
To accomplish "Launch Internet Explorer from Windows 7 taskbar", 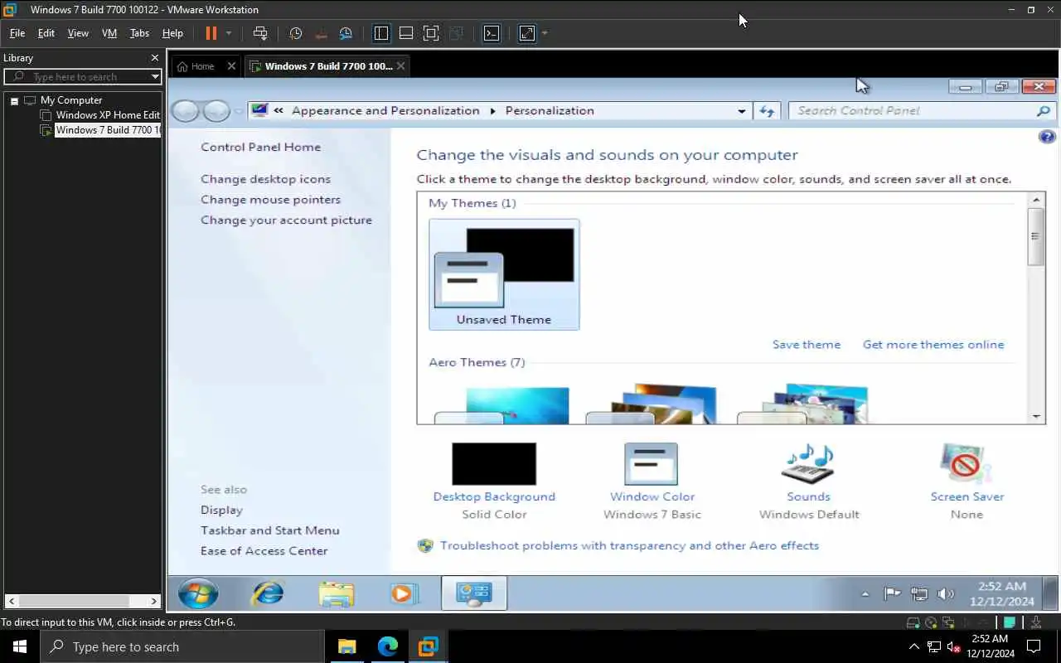I will (267, 593).
